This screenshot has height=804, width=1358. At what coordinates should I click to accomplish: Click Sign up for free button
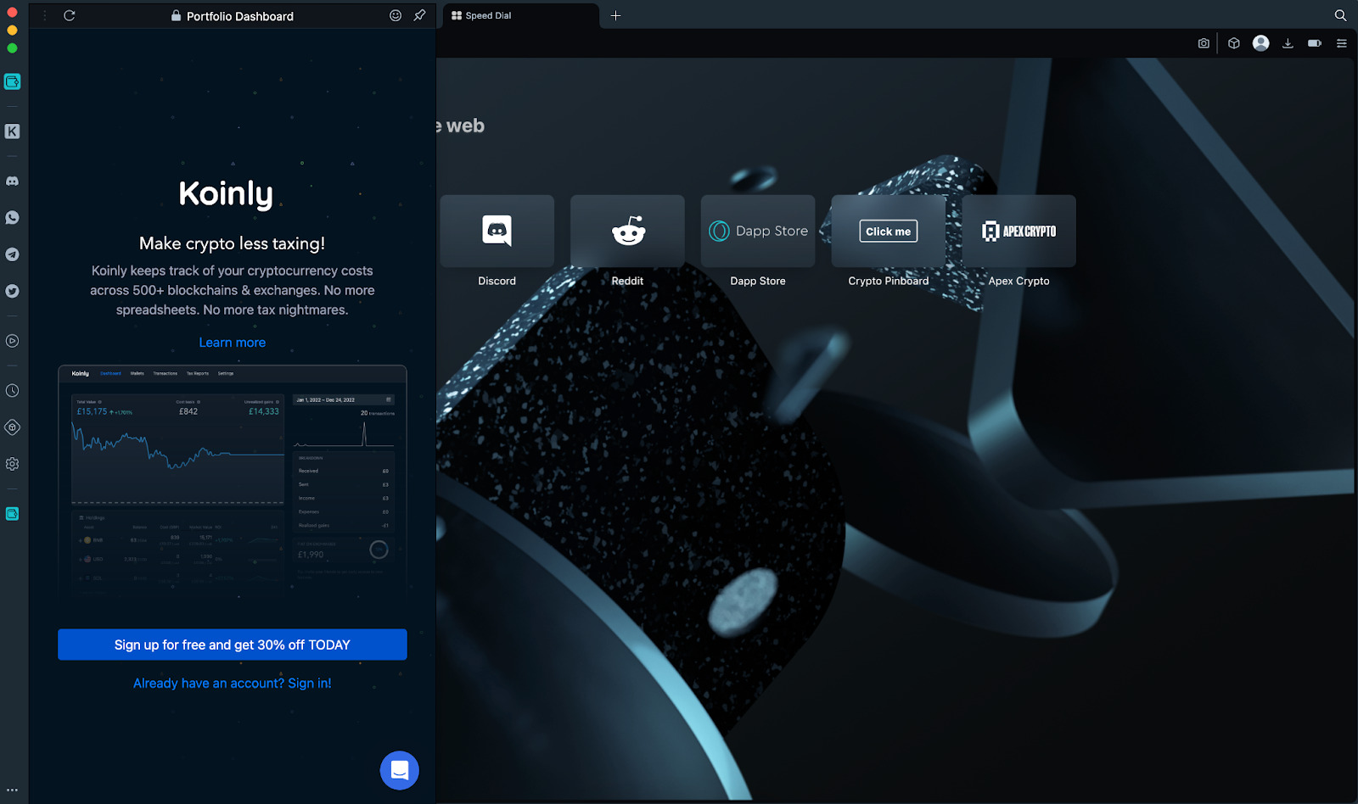[x=233, y=645]
